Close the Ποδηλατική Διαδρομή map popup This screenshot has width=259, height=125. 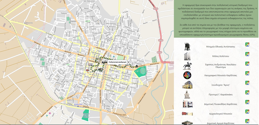[x=128, y=62]
